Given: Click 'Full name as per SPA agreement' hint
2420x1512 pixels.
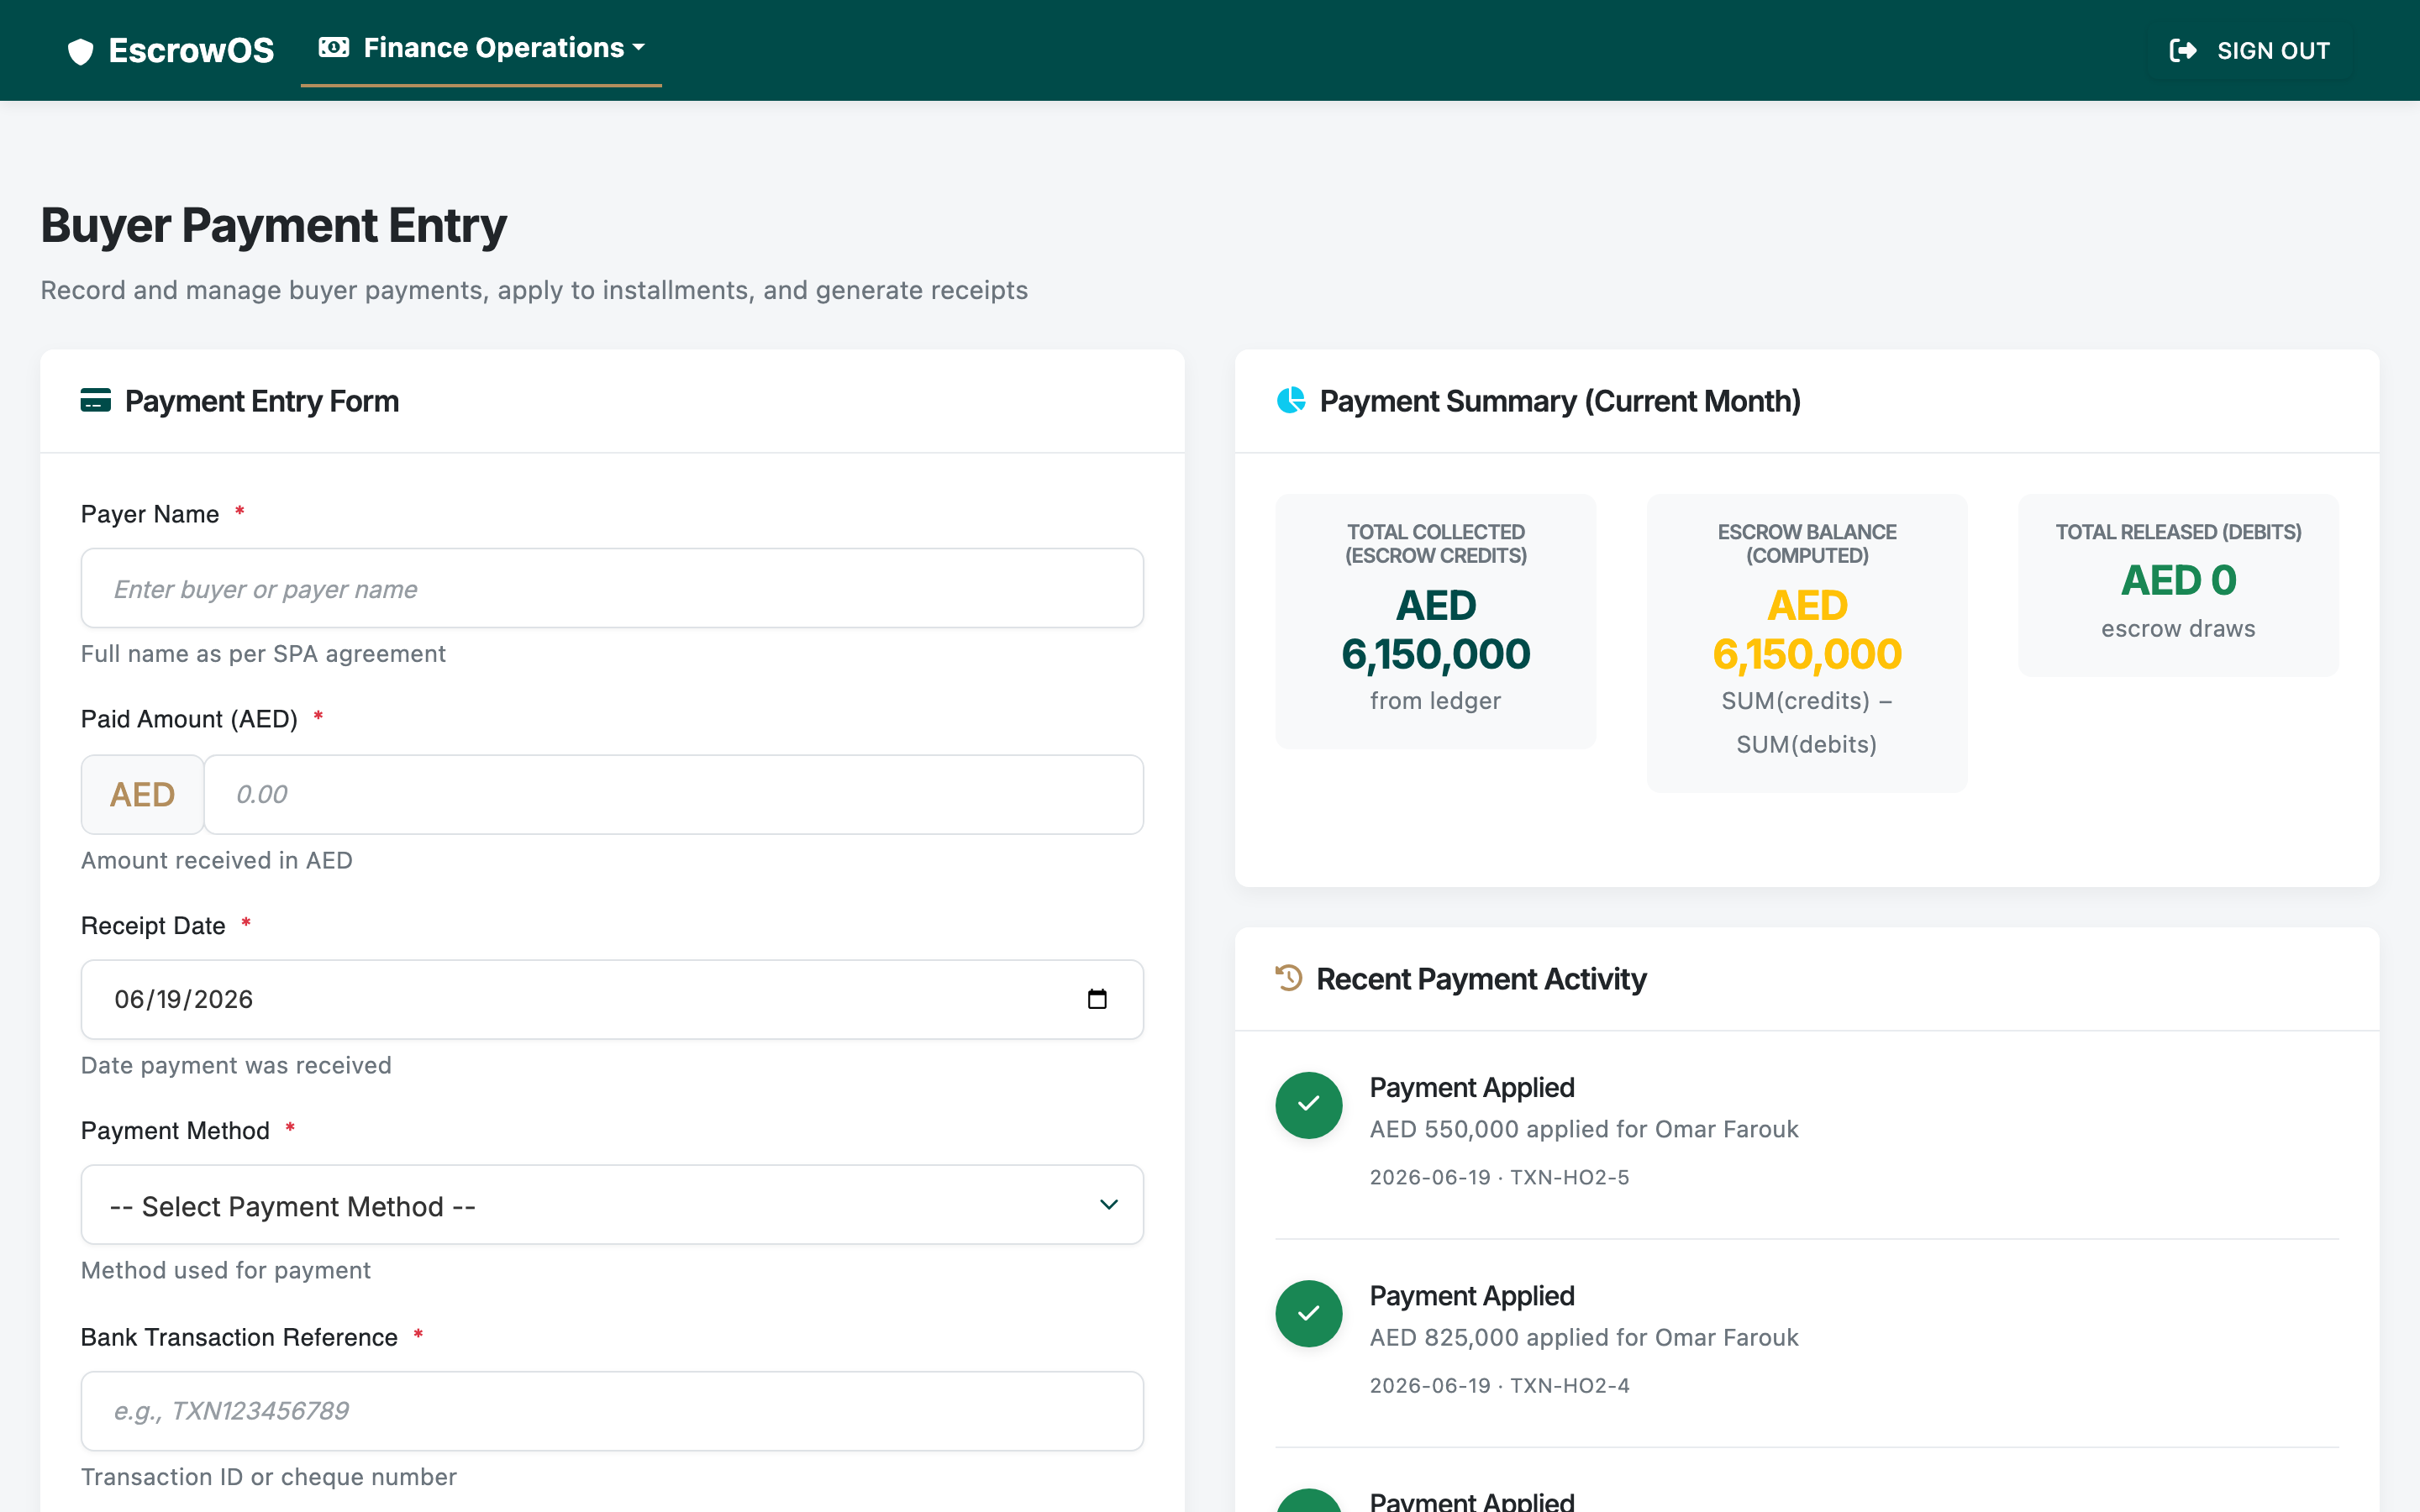Looking at the screenshot, I should tap(263, 653).
